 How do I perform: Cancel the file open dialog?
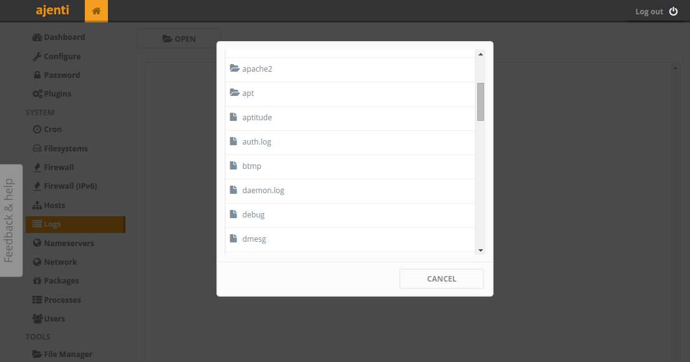point(441,279)
